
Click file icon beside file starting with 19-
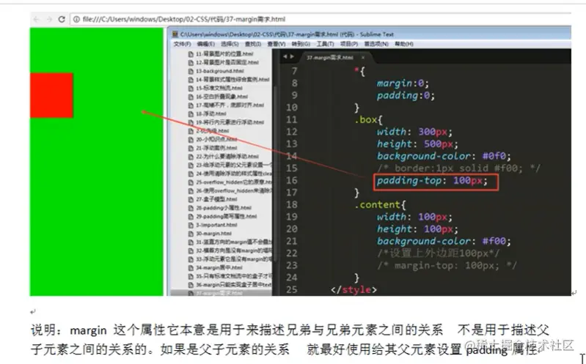coord(191,122)
